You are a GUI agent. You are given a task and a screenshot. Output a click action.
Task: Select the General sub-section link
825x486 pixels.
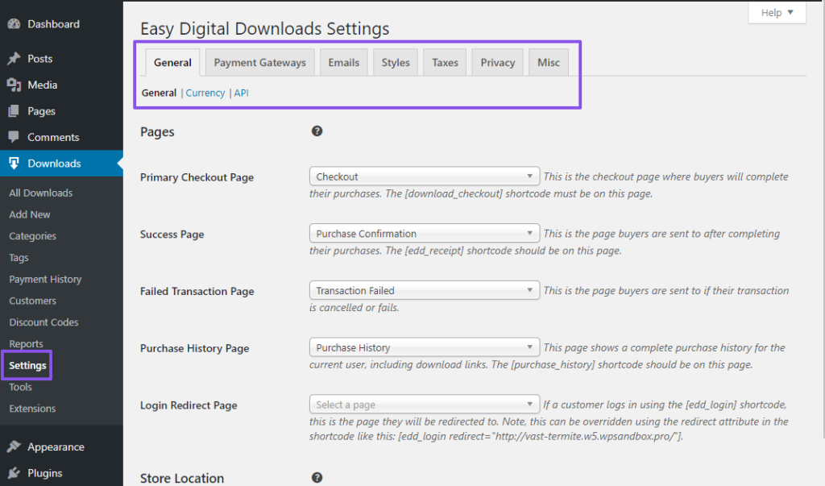coord(159,93)
